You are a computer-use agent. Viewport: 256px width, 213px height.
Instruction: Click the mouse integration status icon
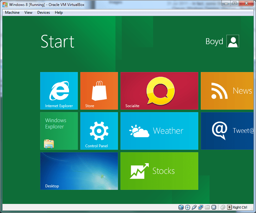(223, 207)
